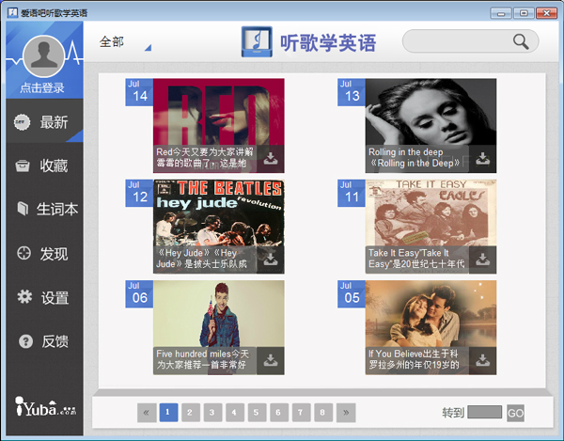Screen dimensions: 564x441
Task: Download the Five hundred miles song
Action: coord(271,361)
